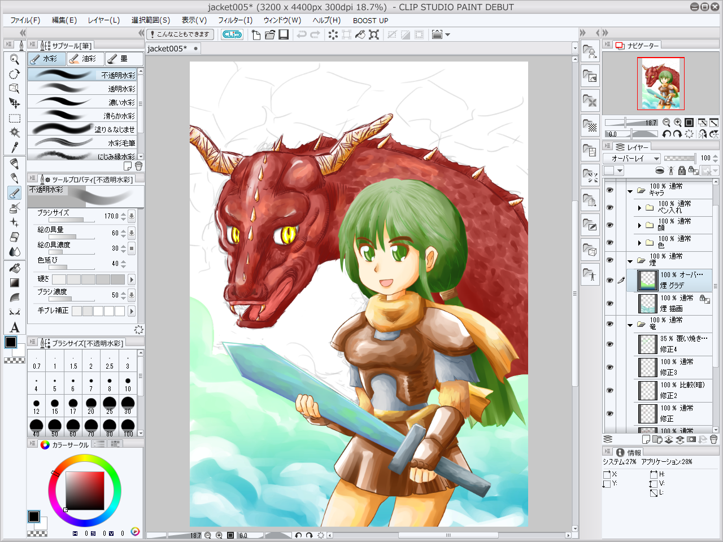Viewport: 723px width, 542px height.
Task: Open the フィルター(I) menu
Action: point(235,20)
